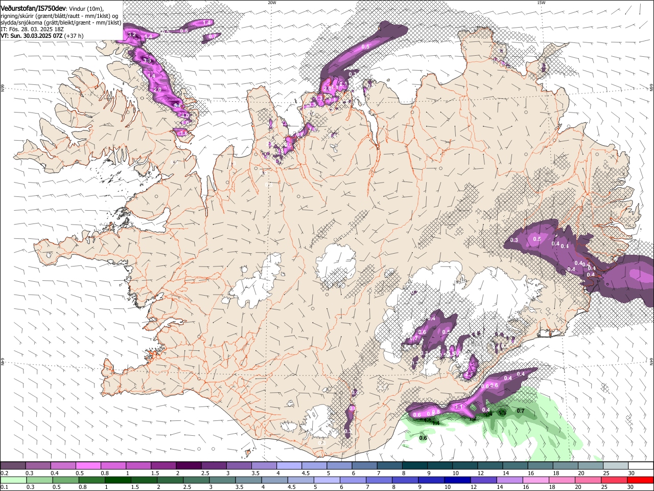654x491 pixels.
Task: Select the top-row 0.2 dark mauve legend swatch
Action: (13, 465)
